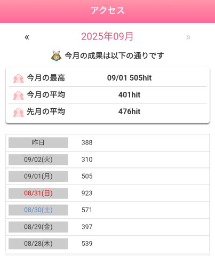
Task: Open the 昨日 access row label
Action: point(38,142)
